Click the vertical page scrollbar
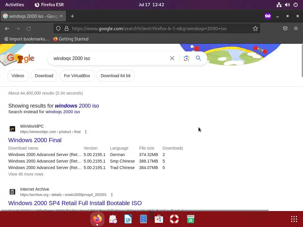 tap(302, 61)
